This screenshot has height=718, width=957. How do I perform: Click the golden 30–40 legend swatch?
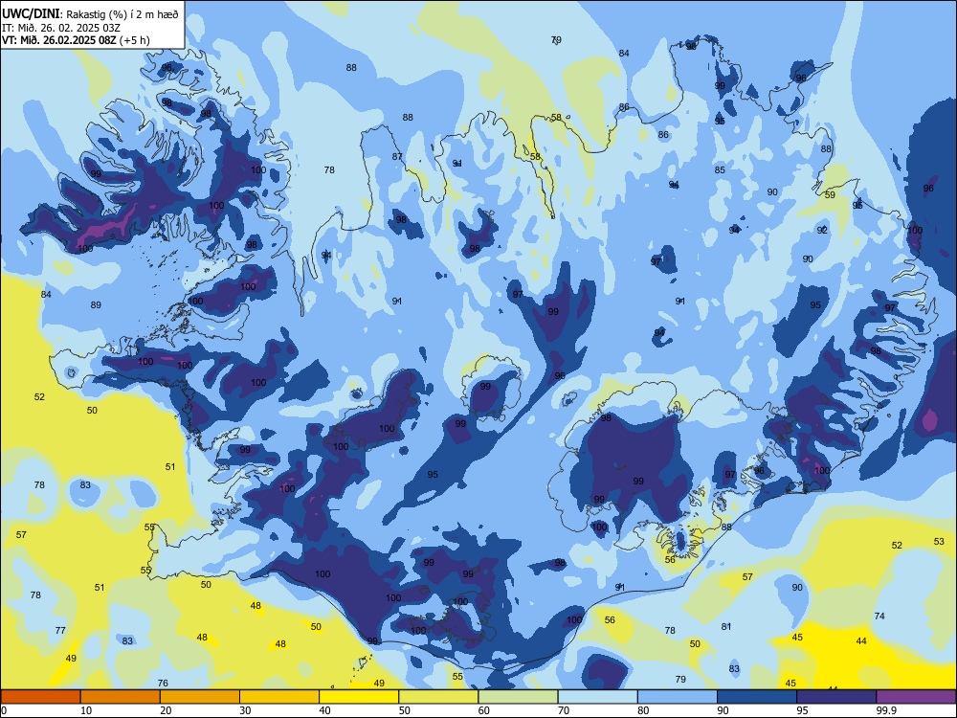279,697
